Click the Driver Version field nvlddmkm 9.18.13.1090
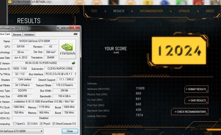 [44, 101]
